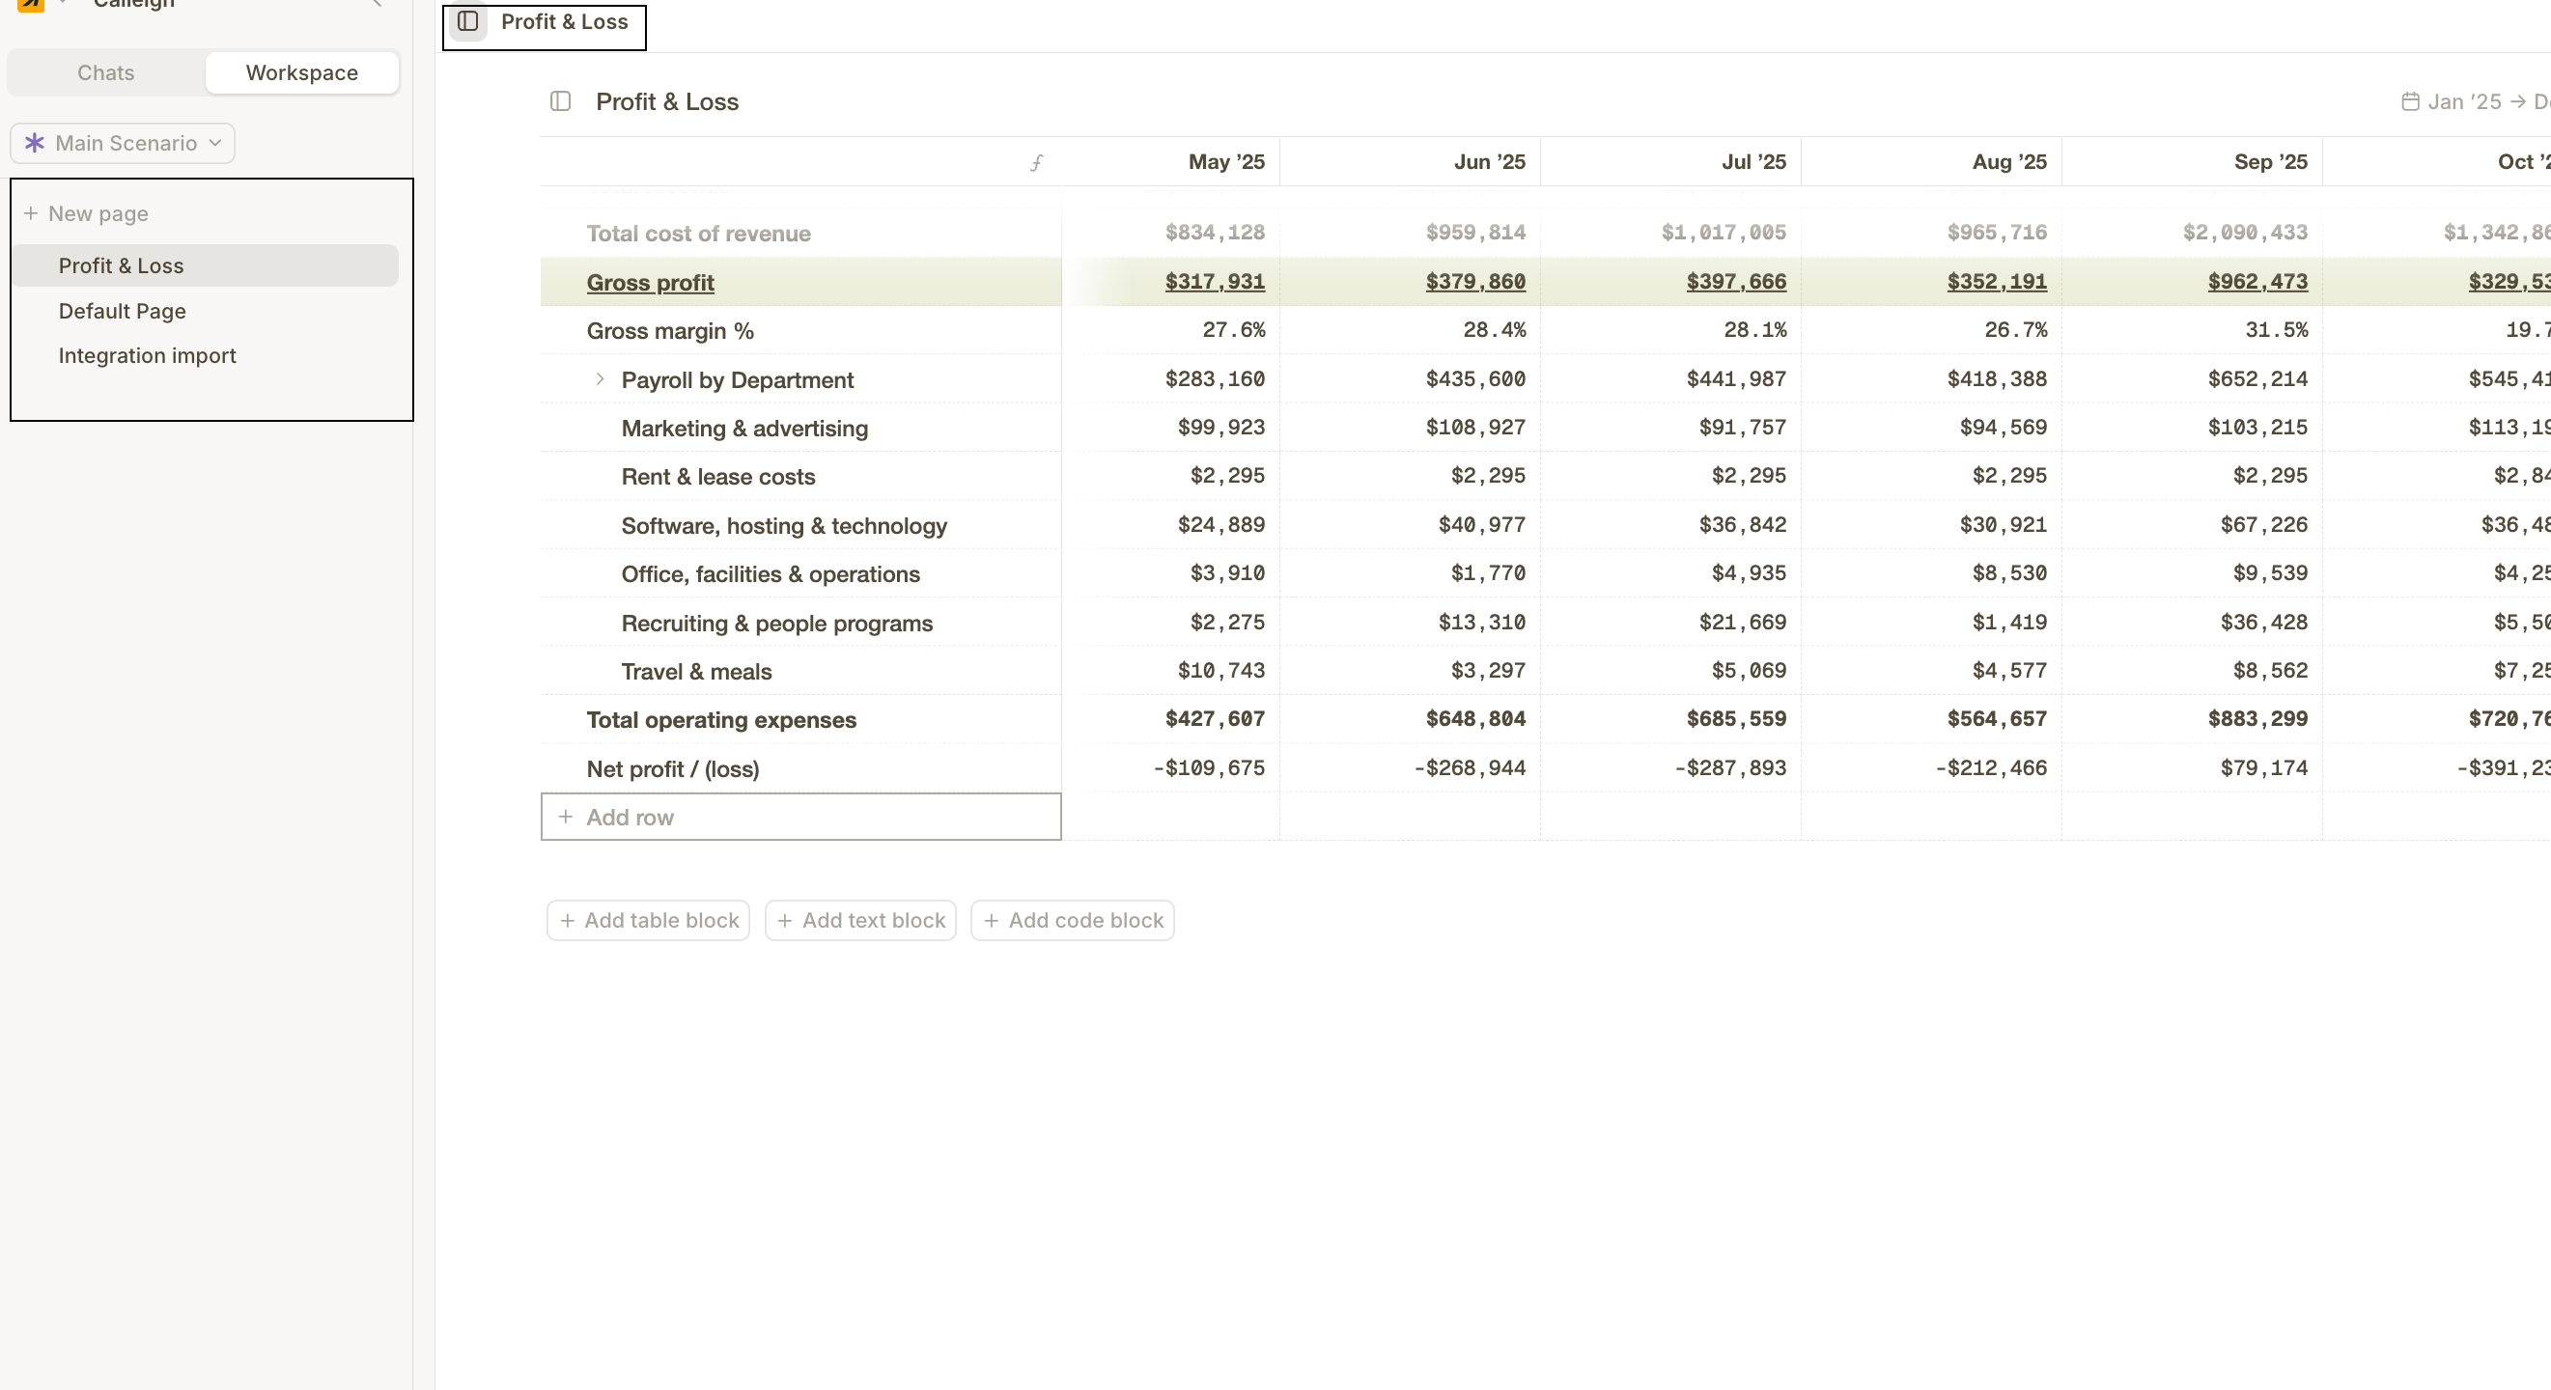
Task: Open Integration import page
Action: pyautogui.click(x=206, y=355)
